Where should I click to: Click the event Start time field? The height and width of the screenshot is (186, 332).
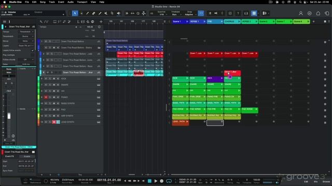26,161
